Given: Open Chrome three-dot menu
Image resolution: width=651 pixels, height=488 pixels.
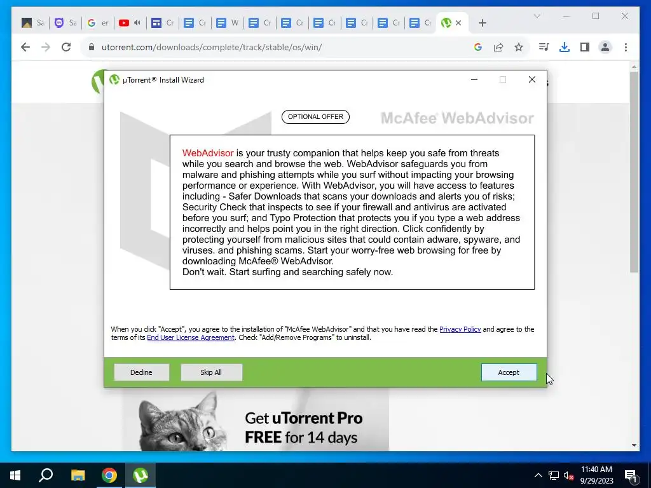Looking at the screenshot, I should pyautogui.click(x=626, y=47).
